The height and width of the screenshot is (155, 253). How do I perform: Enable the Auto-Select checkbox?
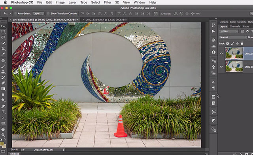pyautogui.click(x=15, y=14)
